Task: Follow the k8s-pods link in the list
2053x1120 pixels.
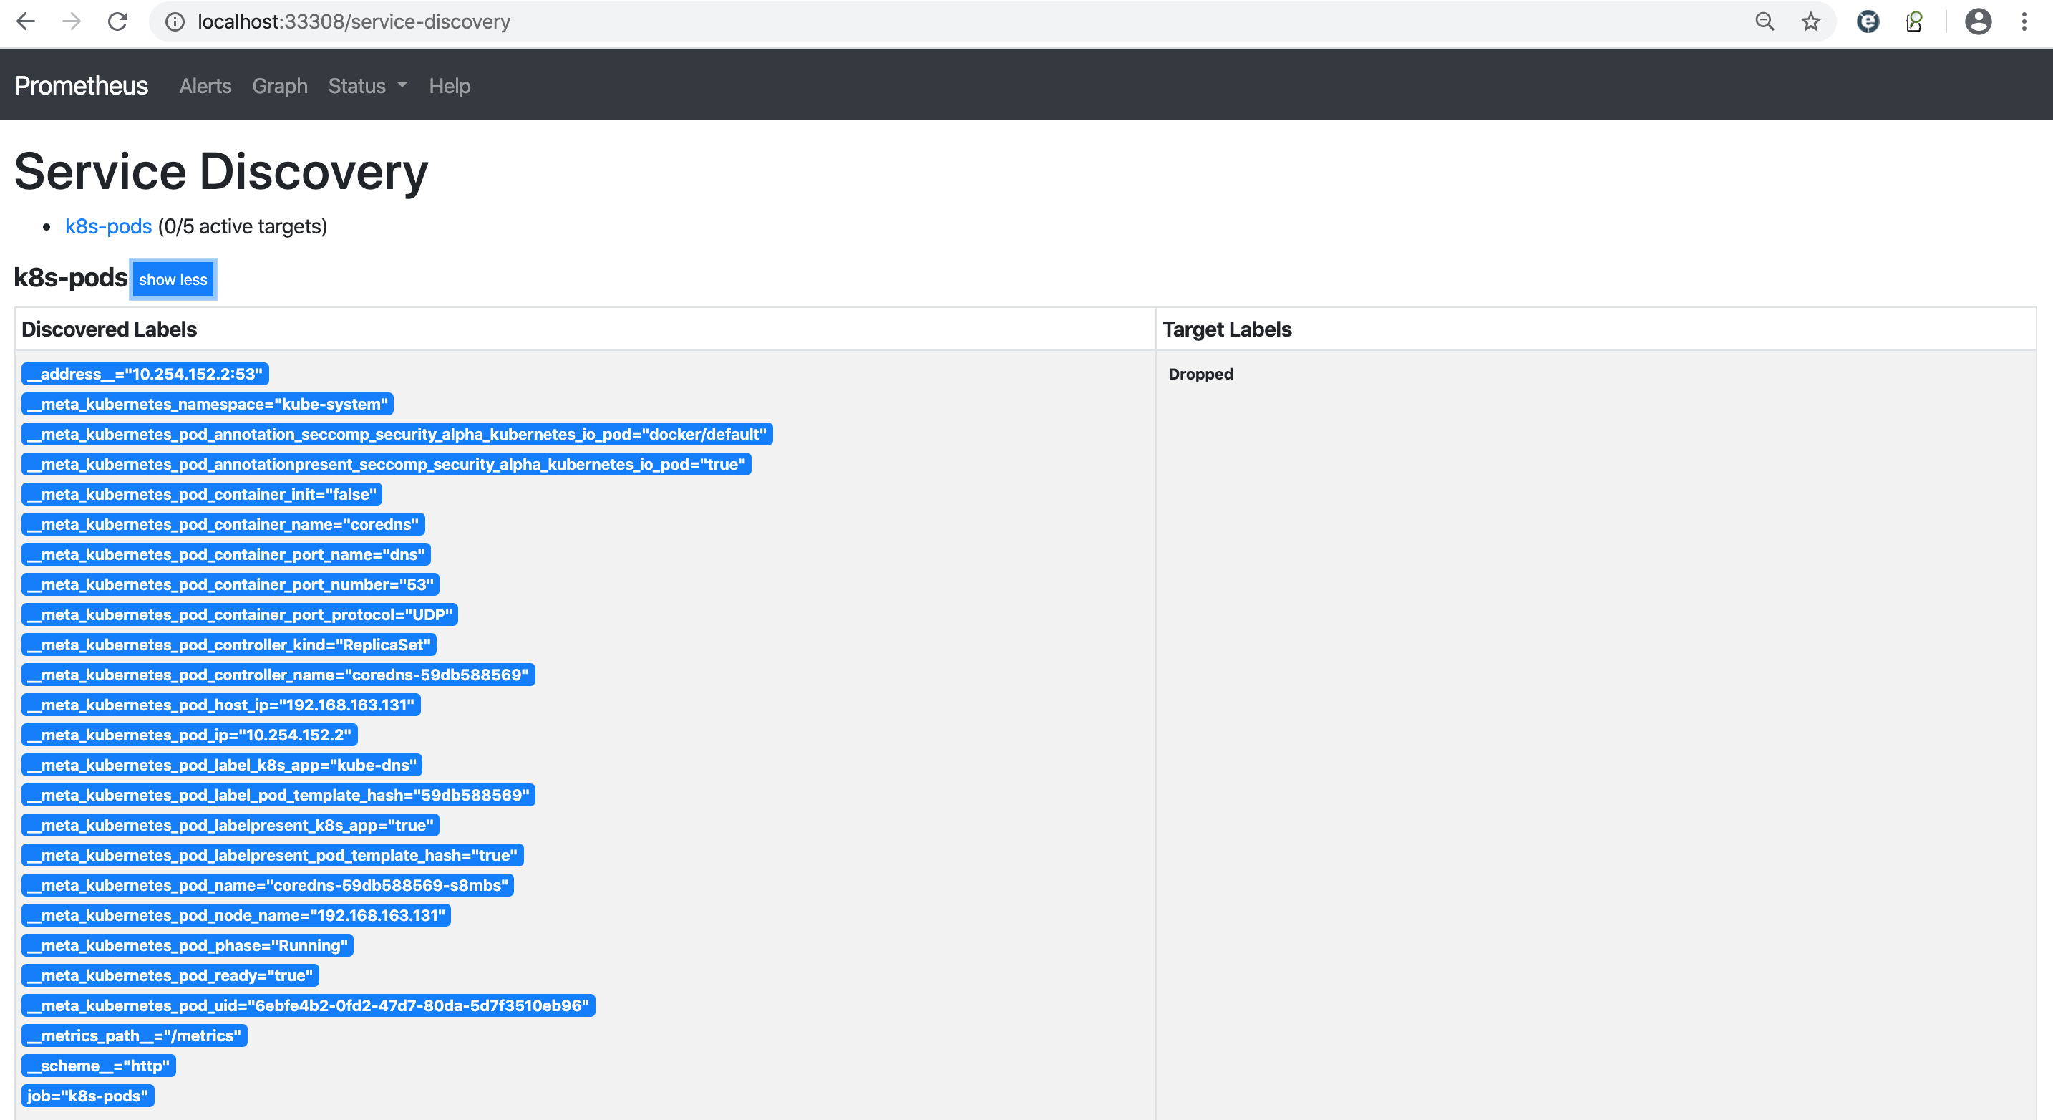Action: (x=108, y=226)
